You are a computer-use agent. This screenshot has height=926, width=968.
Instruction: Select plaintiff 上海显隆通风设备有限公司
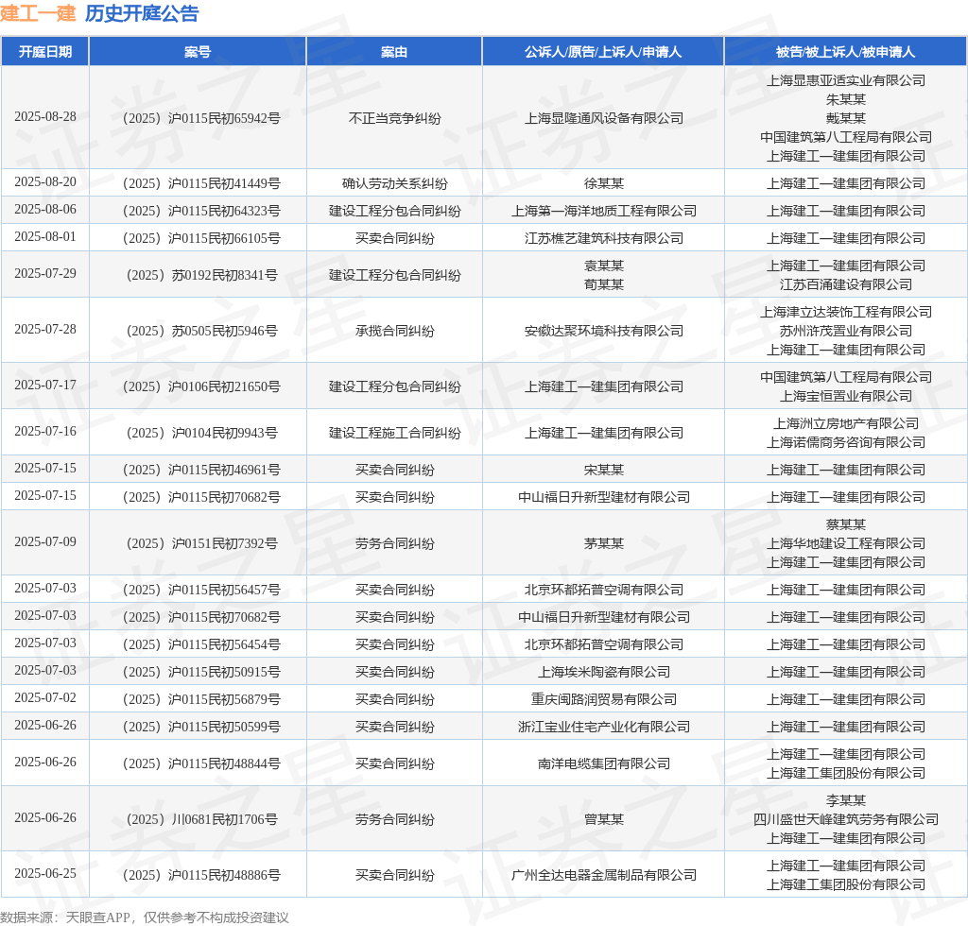point(604,118)
